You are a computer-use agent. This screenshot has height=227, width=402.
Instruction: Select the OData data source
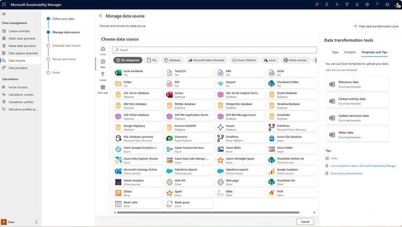138,193
